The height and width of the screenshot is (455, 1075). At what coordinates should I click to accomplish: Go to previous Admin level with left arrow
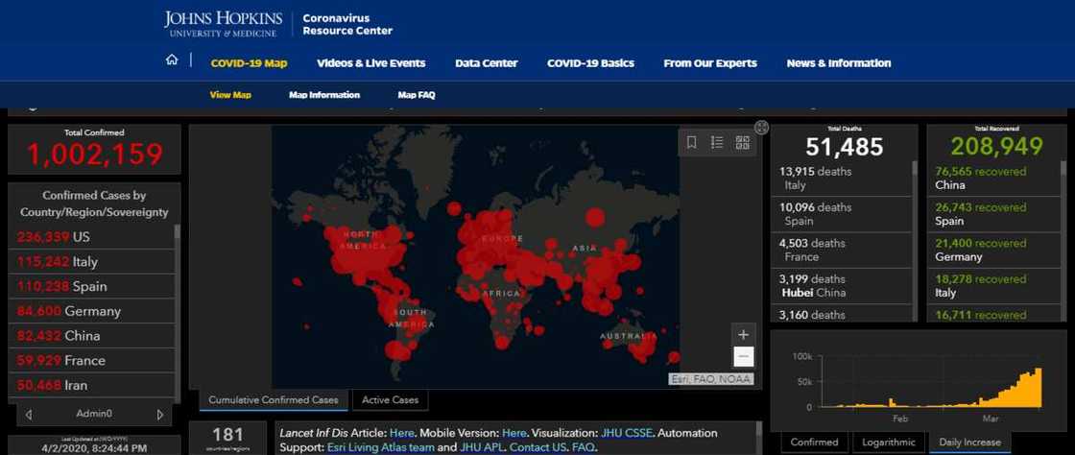point(29,415)
